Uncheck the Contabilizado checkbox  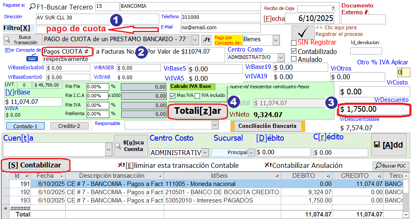(x=294, y=51)
